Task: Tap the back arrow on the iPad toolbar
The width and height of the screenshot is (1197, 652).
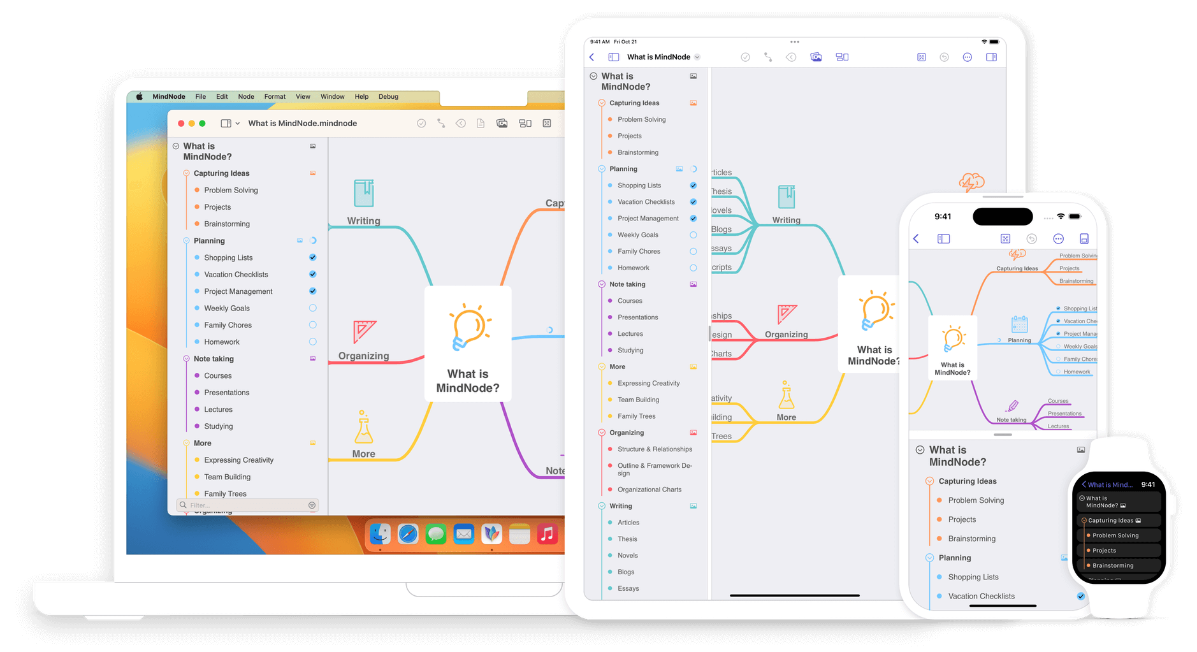Action: click(592, 57)
